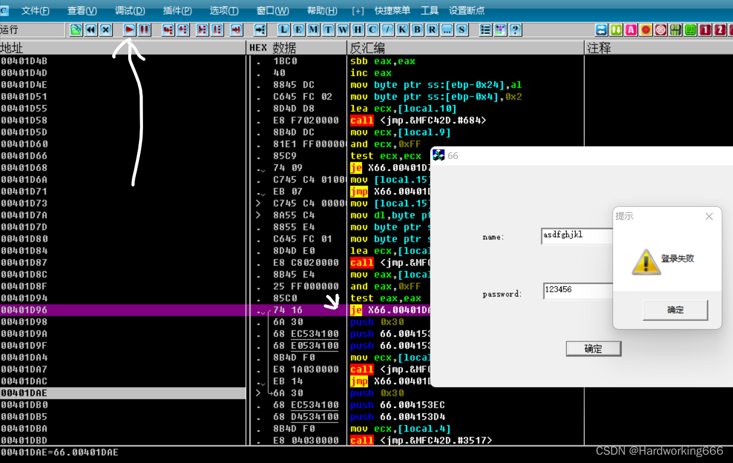This screenshot has height=463, width=733.
Task: Open Windows list with W button
Action: 343,30
